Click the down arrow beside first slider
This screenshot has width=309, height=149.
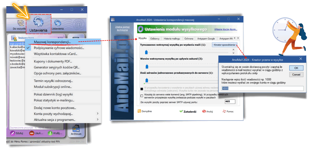(233, 53)
